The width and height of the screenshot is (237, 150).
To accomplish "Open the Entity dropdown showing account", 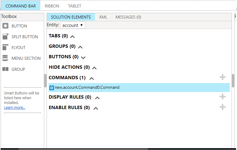I will (73, 25).
